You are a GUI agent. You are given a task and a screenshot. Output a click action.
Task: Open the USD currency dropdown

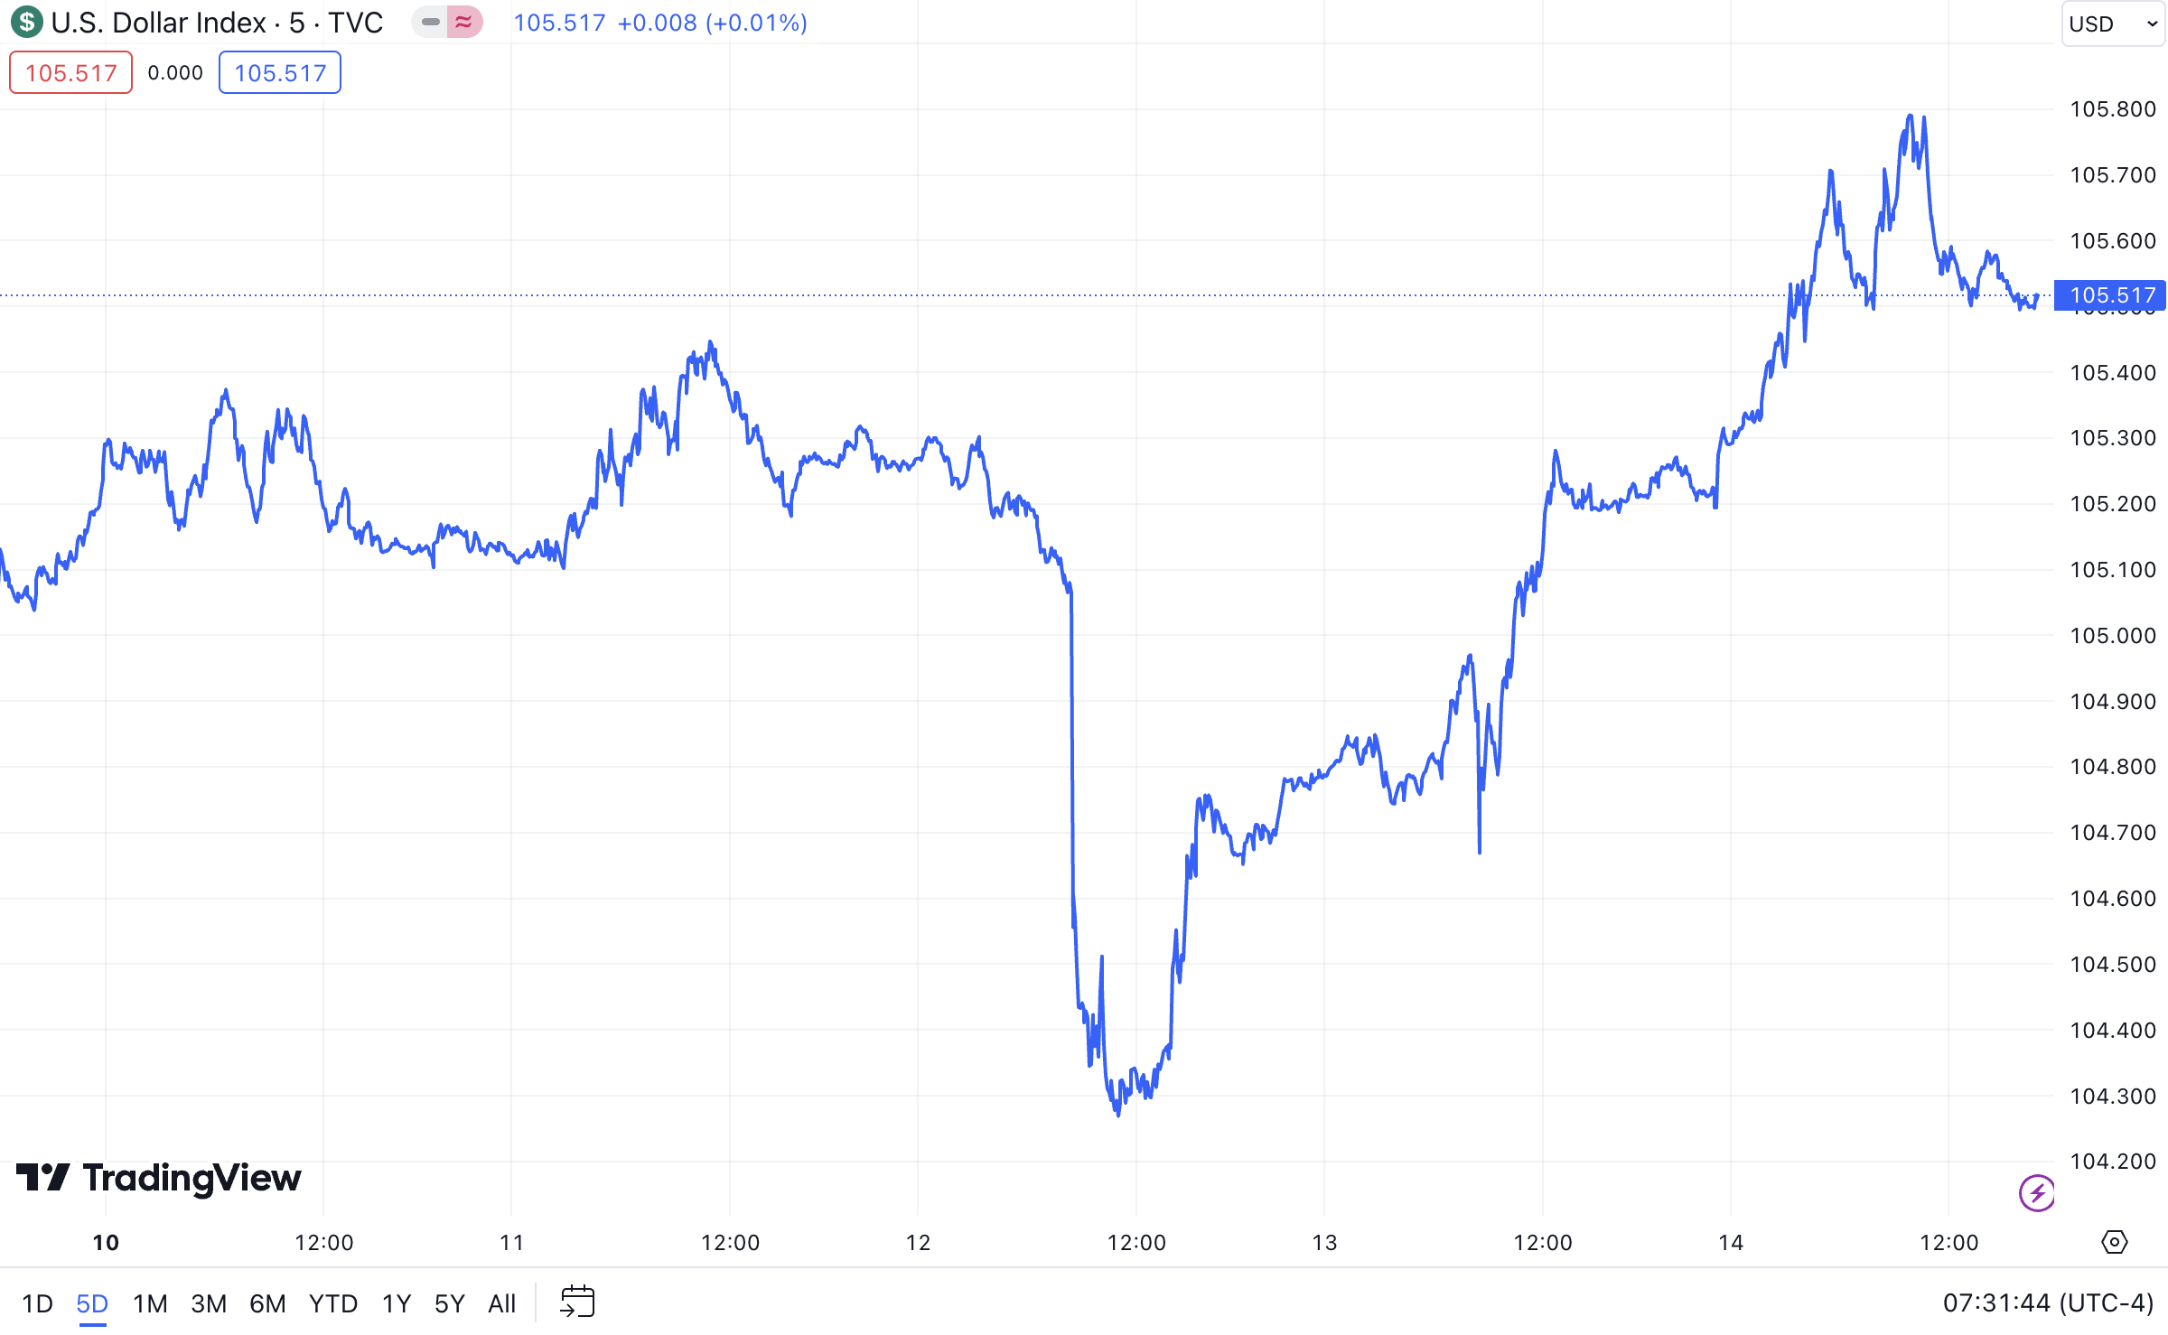click(x=2112, y=23)
